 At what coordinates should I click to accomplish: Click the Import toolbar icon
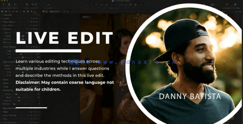click(3, 5)
